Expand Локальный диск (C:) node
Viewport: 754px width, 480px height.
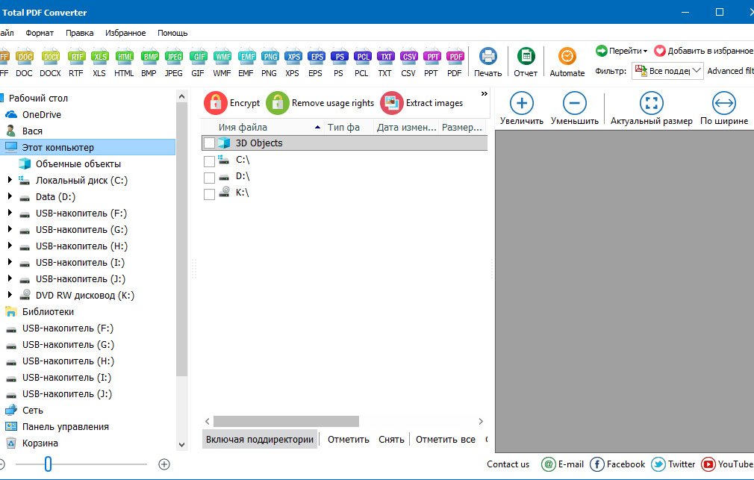click(10, 180)
